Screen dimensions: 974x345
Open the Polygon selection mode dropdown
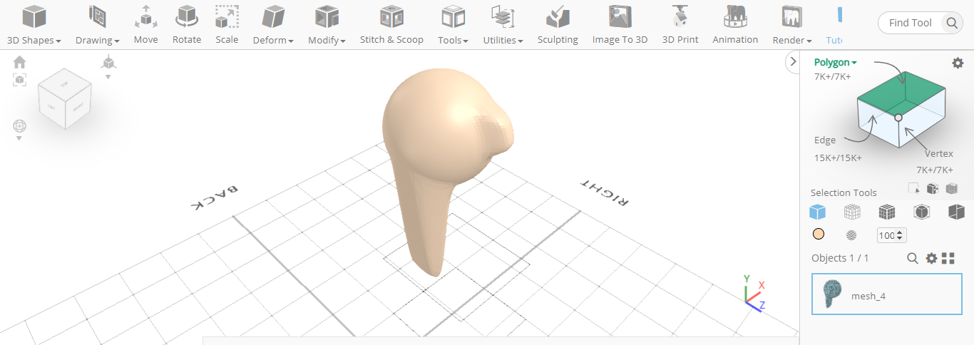[x=836, y=62]
